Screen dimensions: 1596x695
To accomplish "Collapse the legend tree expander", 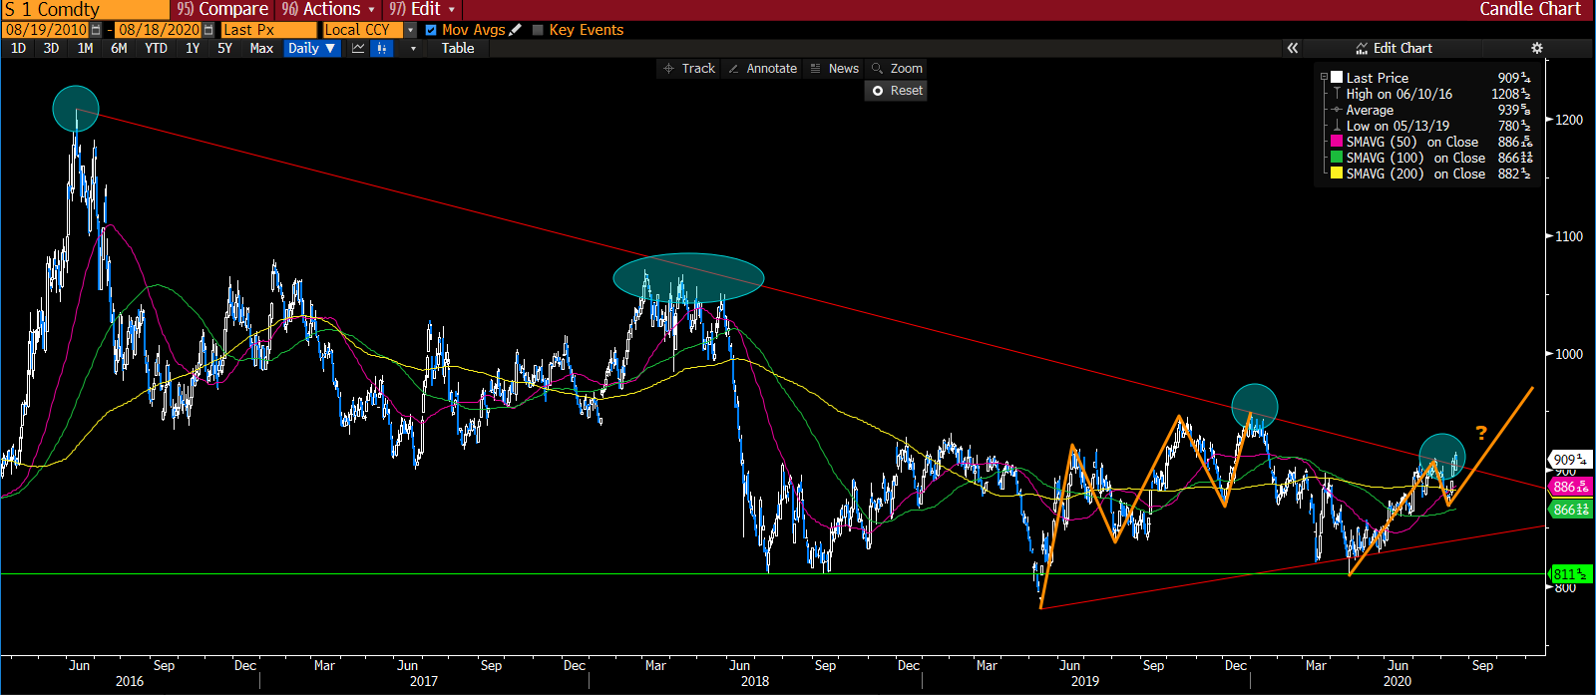I will click(x=1324, y=78).
